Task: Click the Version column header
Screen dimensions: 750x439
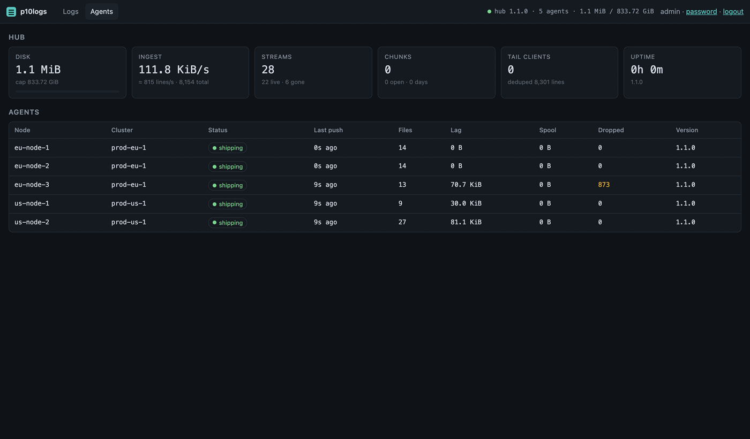Action: click(687, 130)
